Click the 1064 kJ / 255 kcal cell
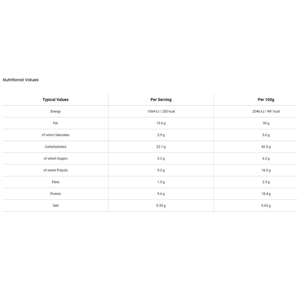Image resolution: width=300 pixels, height=300 pixels. (161, 111)
